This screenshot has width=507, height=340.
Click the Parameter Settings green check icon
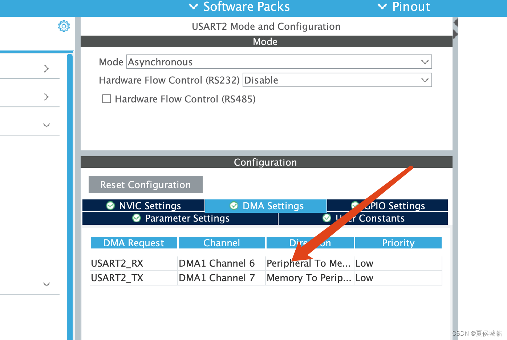[137, 218]
